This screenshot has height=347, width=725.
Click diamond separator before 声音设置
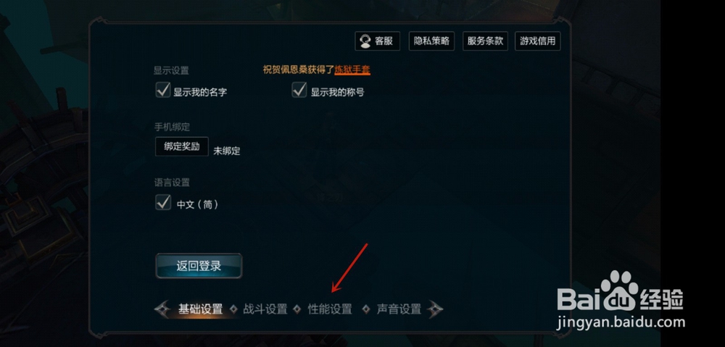(366, 309)
